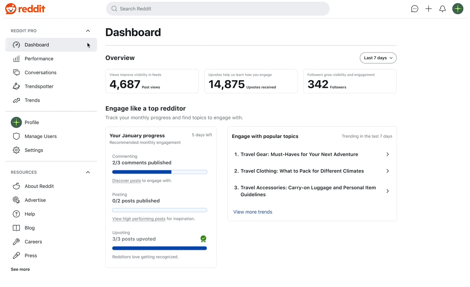Image resolution: width=470 pixels, height=287 pixels.
Task: Click the Discover posts link
Action: coord(126,180)
